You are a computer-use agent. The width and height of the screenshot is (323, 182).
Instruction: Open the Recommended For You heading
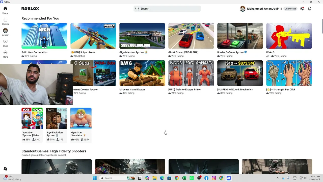(x=40, y=18)
